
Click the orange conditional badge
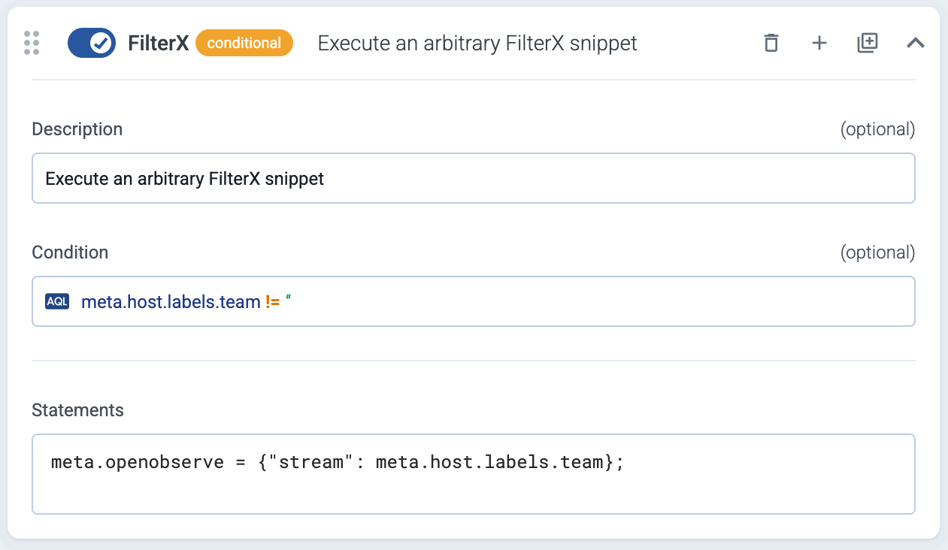tap(244, 43)
